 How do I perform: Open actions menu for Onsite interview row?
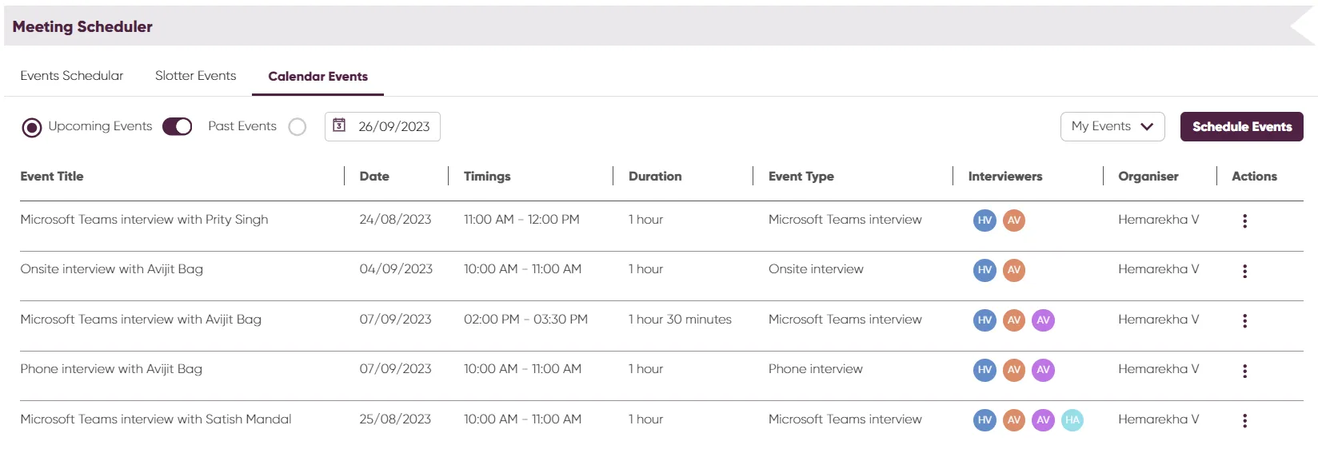point(1244,271)
